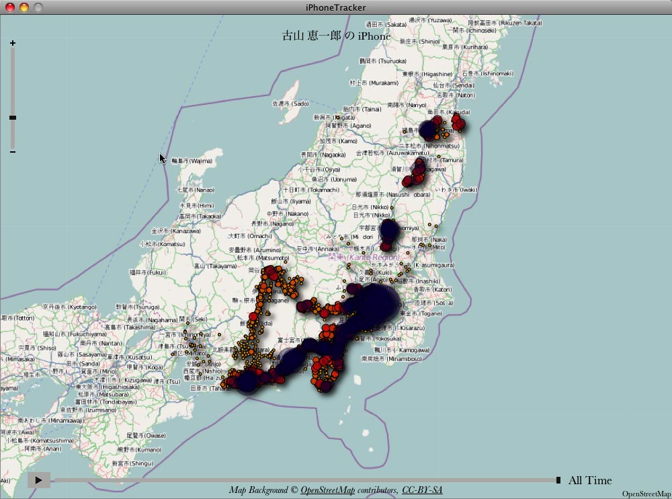Click the "(Komatsushima)" city label
The image size is (672, 499).
click(51, 440)
